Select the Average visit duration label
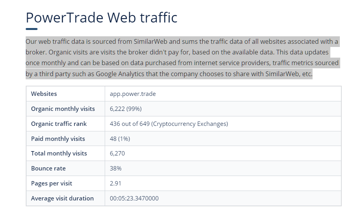 coord(62,198)
